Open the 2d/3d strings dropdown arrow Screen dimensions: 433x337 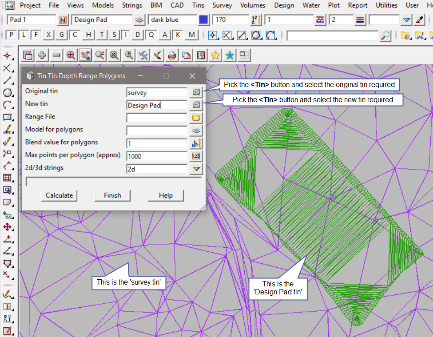(x=196, y=169)
